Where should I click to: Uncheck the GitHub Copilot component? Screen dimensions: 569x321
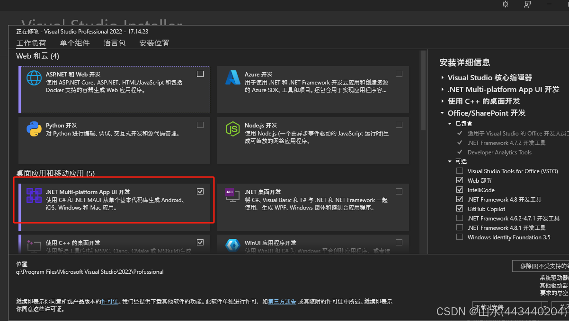pos(460,209)
